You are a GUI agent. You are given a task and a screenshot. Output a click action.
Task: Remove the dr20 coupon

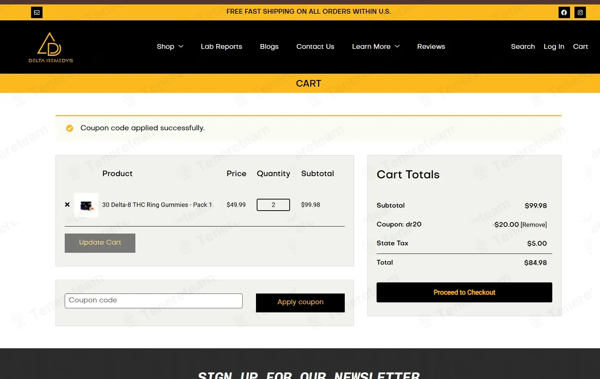[533, 225]
